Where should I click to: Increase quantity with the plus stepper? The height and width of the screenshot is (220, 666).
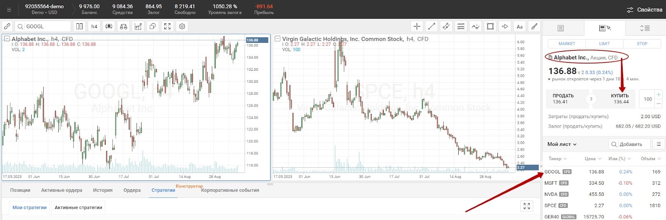[x=659, y=94]
